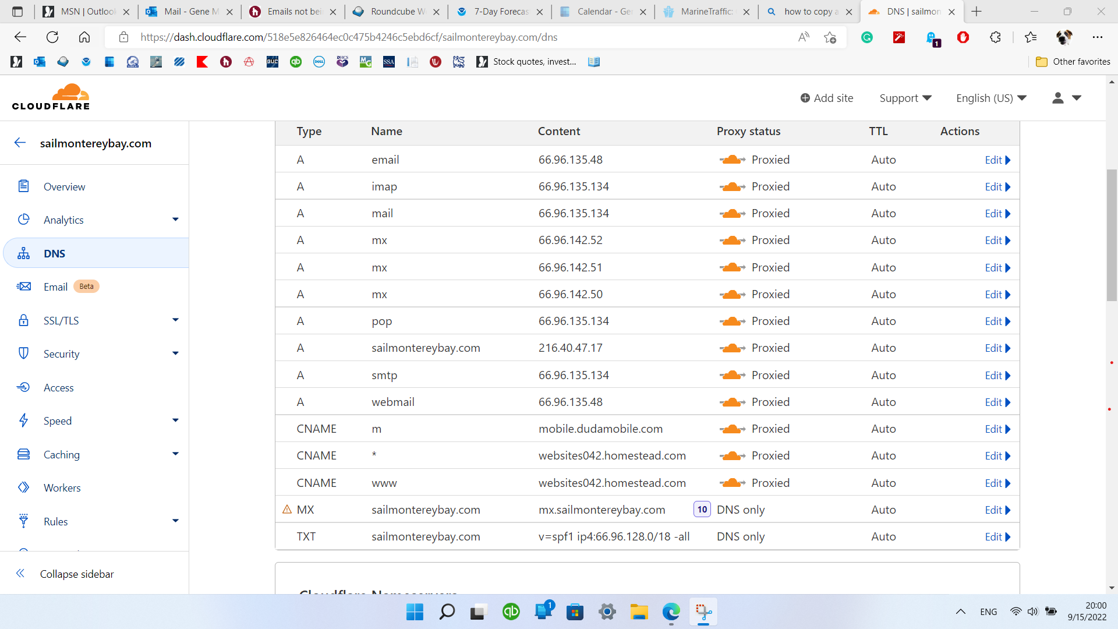Image resolution: width=1118 pixels, height=629 pixels.
Task: Click the warning triangle on the MX record
Action: (x=287, y=509)
